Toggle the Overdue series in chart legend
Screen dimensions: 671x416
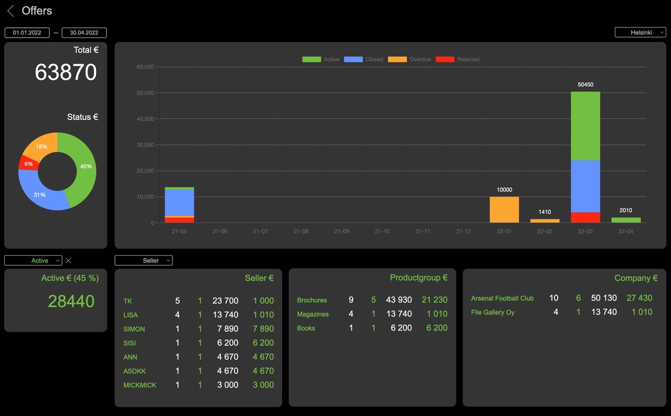point(409,59)
